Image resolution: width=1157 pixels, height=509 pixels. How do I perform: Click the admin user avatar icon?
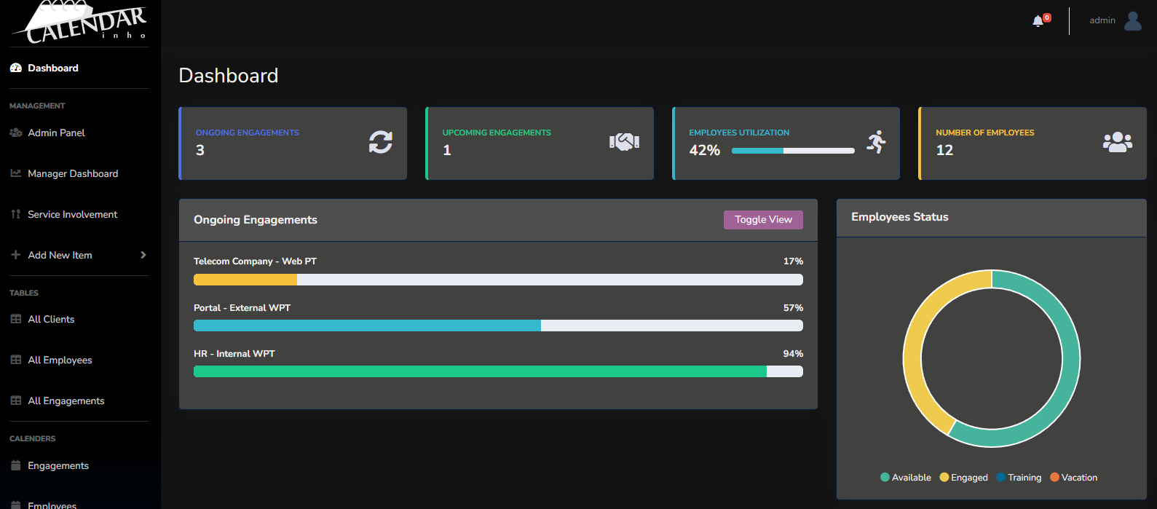click(x=1132, y=20)
